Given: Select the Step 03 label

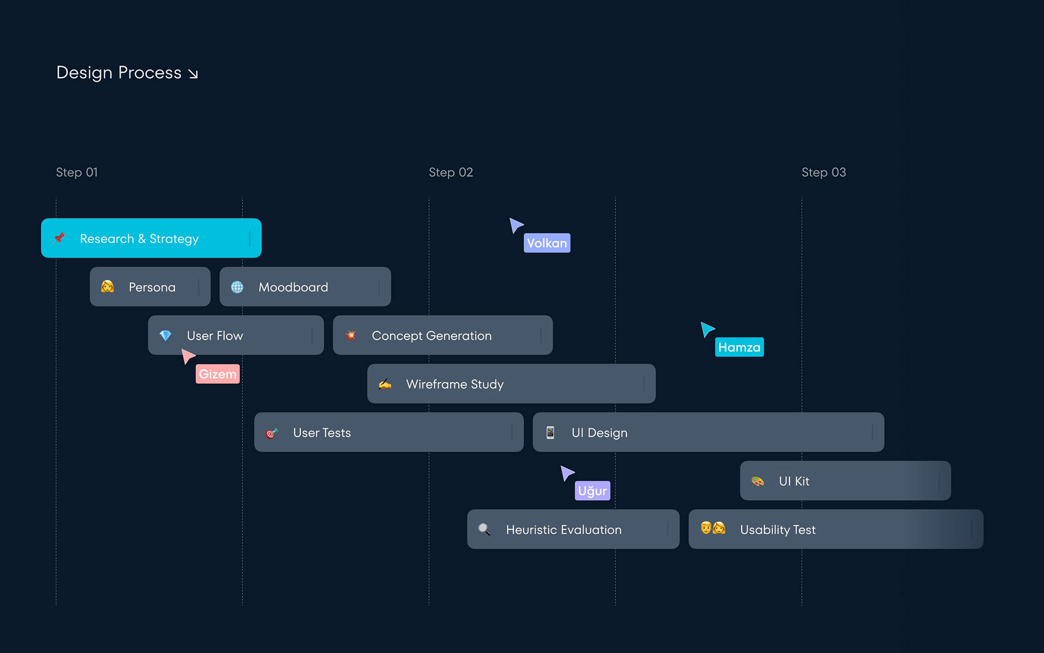Looking at the screenshot, I should [x=823, y=173].
